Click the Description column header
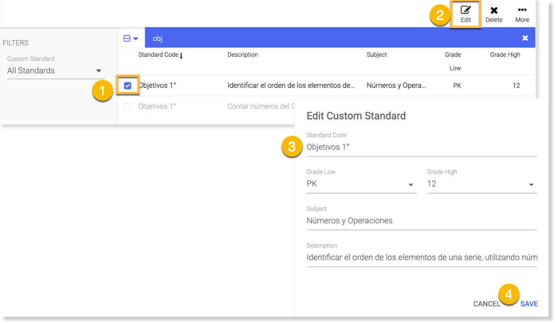 pos(242,55)
